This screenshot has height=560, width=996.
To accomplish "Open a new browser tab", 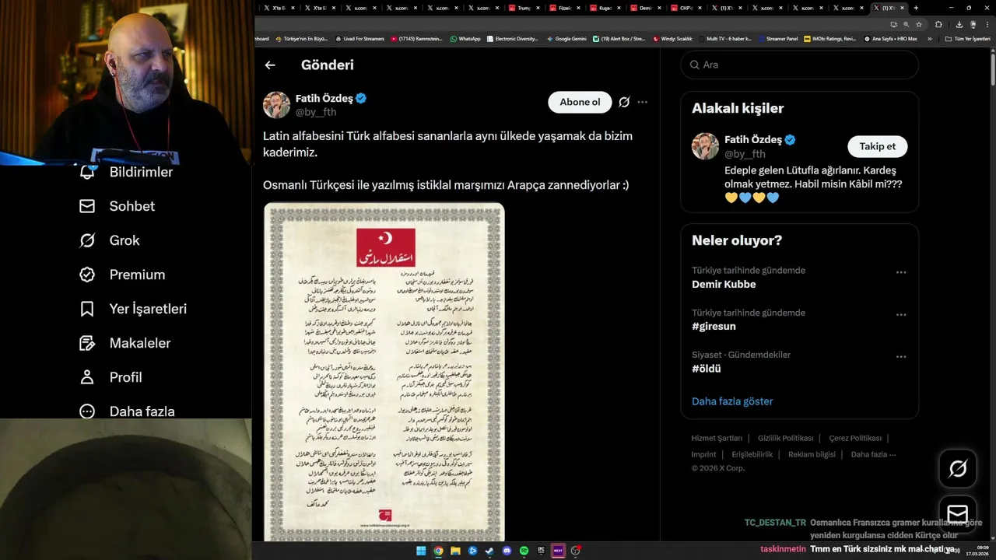I will 916,8.
